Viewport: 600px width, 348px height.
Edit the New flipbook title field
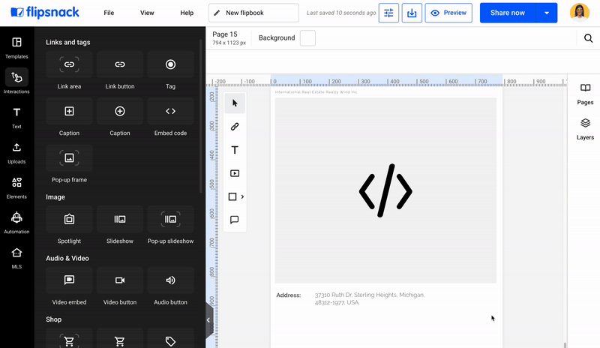253,13
